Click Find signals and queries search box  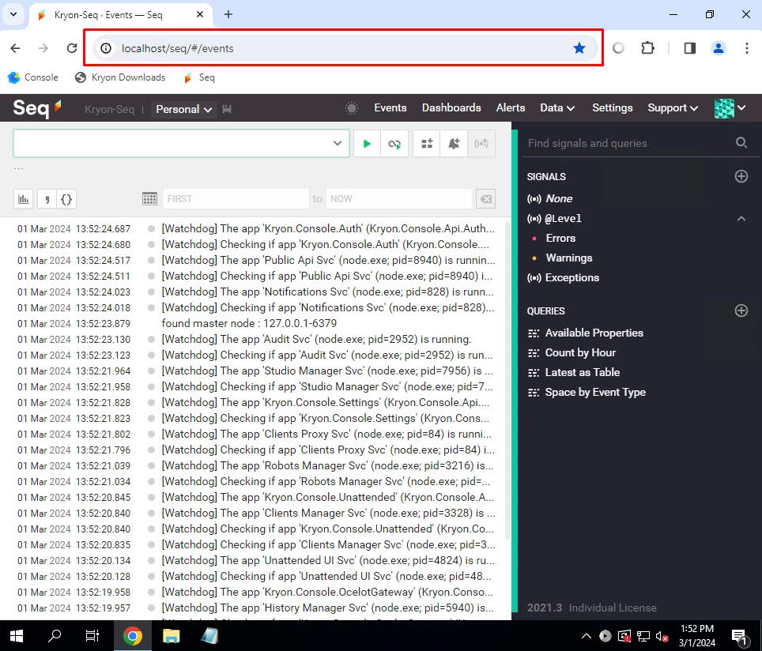click(629, 143)
